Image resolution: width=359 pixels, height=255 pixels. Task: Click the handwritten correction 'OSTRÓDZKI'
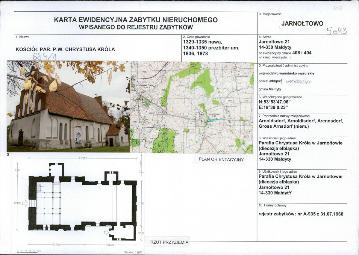coord(298,82)
